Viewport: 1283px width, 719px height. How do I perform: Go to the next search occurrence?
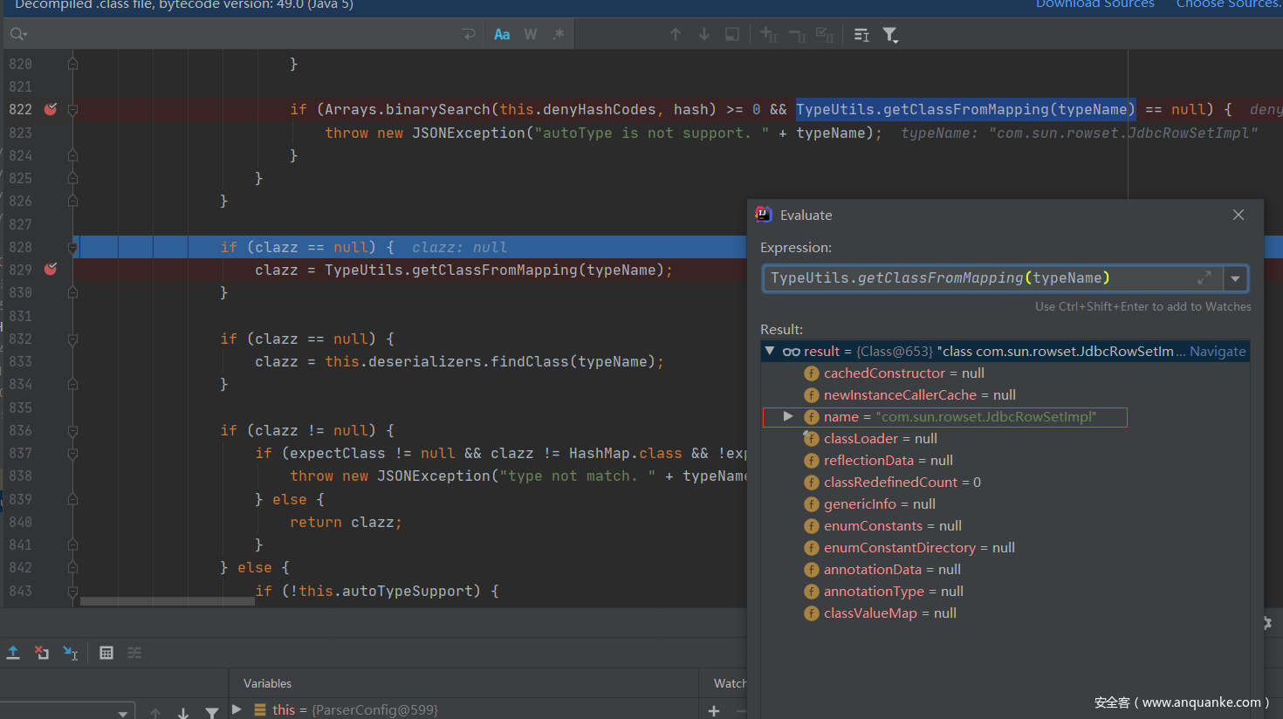coord(704,35)
